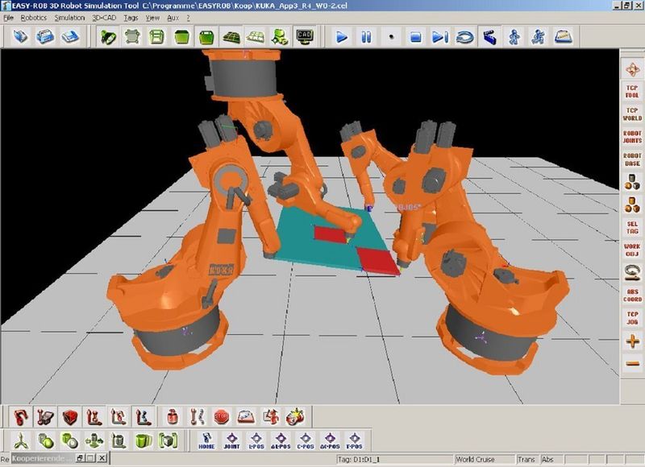This screenshot has height=467, width=645.
Task: Click the printer icon in top toolbar
Action: (x=45, y=37)
